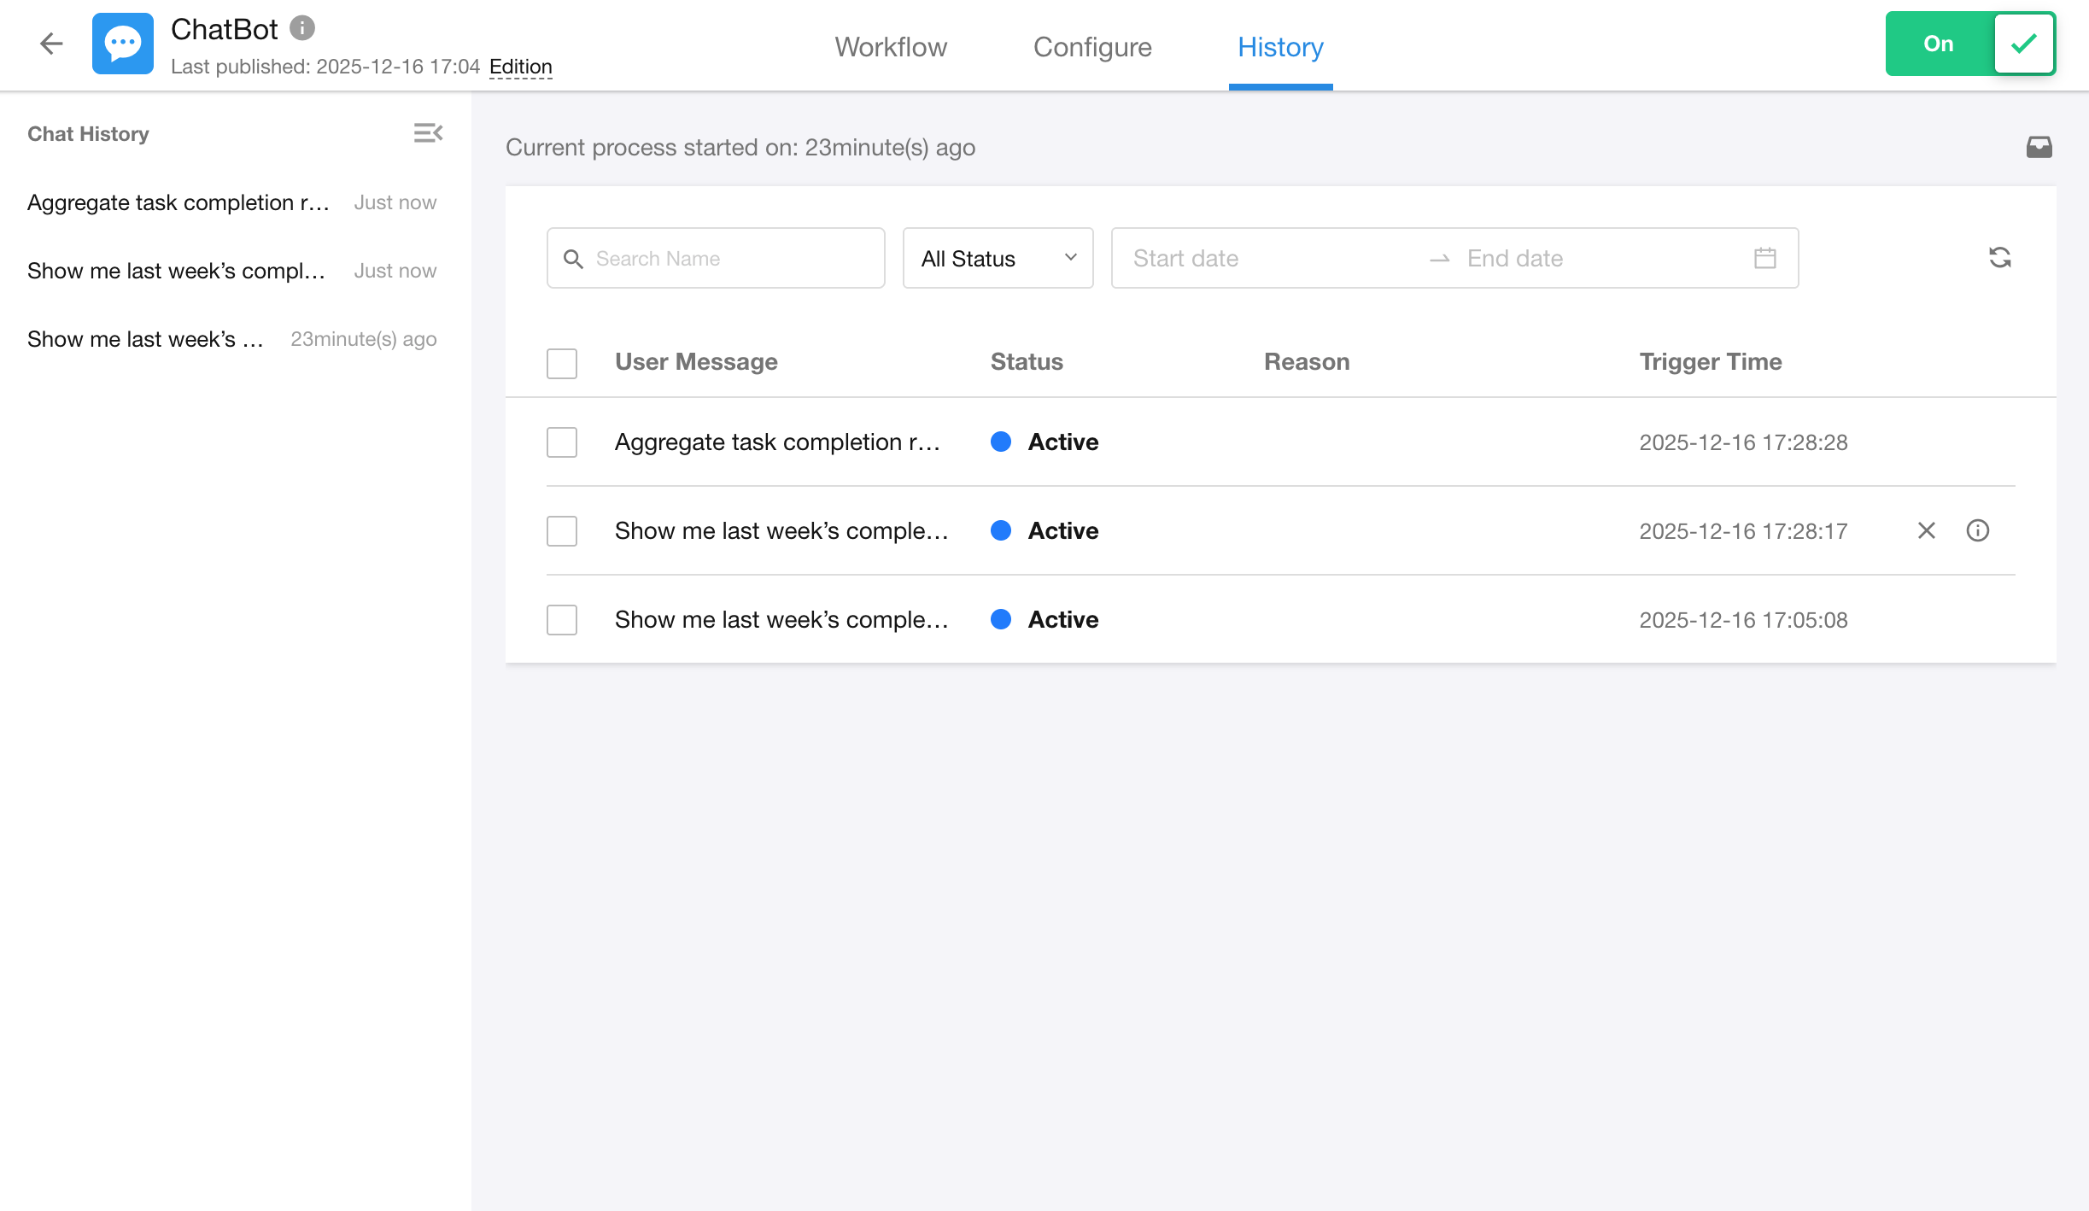Image resolution: width=2089 pixels, height=1211 pixels.
Task: Open the All Status dropdown
Action: (x=998, y=258)
